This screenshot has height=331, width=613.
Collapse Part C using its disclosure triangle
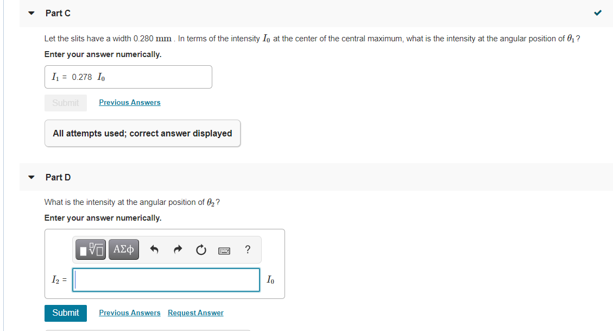point(31,13)
